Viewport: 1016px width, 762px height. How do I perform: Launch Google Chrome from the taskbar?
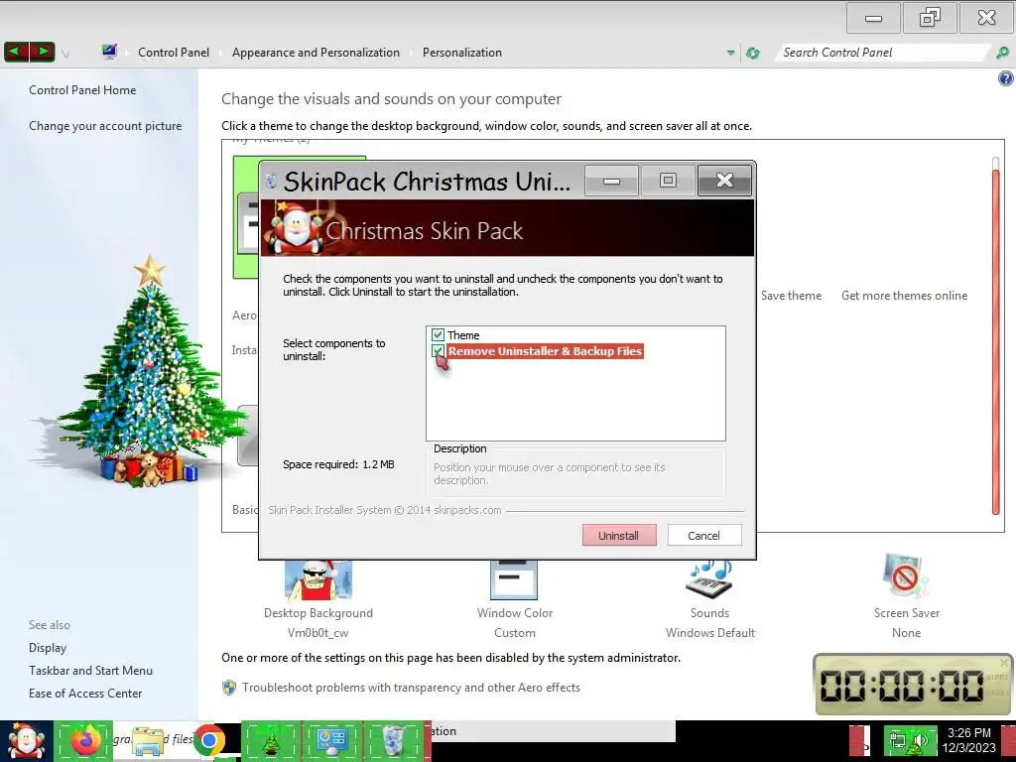208,741
